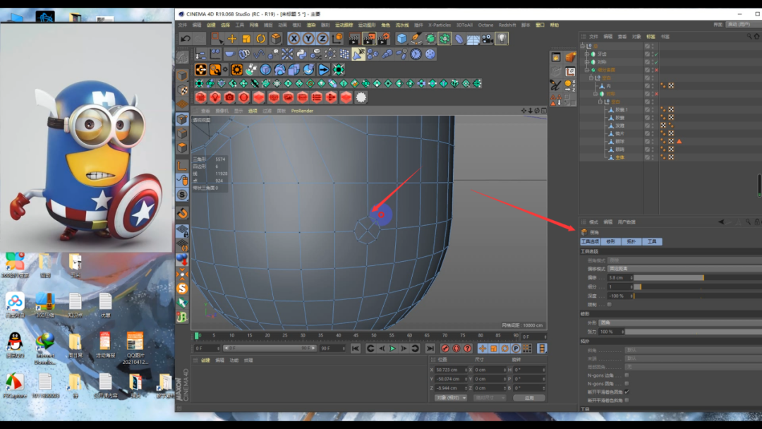The image size is (762, 429).
Task: Click on the 偏移 offset slider bar
Action: pyautogui.click(x=698, y=277)
